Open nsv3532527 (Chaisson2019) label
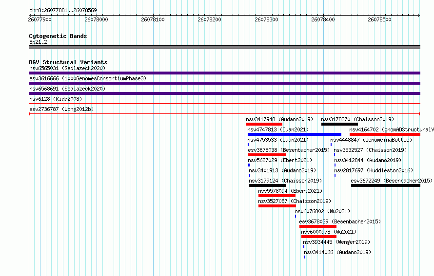 pyautogui.click(x=370, y=150)
